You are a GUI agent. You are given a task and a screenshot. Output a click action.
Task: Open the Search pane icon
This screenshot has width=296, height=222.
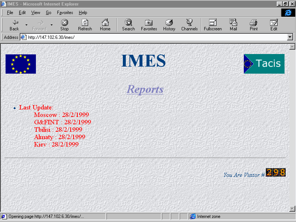pos(128,23)
